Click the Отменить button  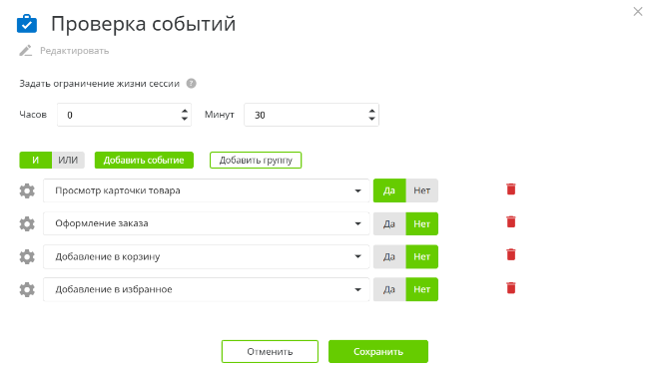point(270,352)
